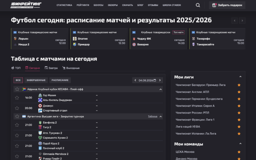The width and height of the screenshot is (256, 160).
Task: Click the Джамус club logo
Action: [x=40, y=106]
